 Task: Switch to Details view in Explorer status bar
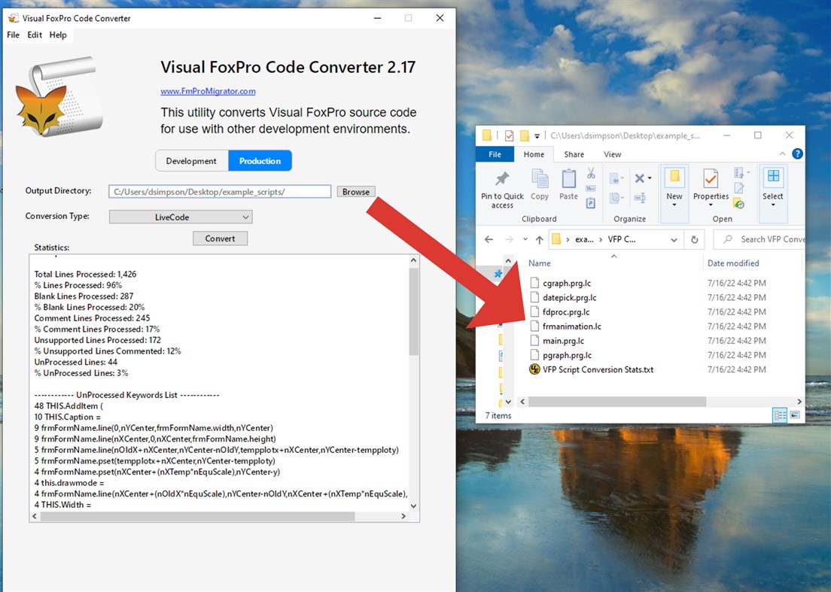(x=780, y=415)
